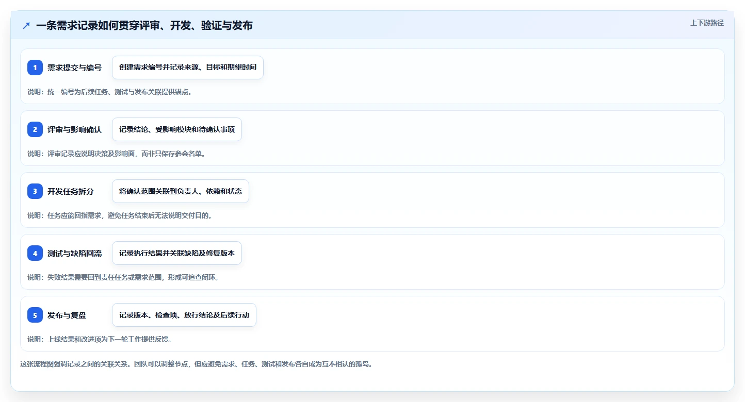This screenshot has width=745, height=402.
Task: Click the 记录结论、受影响模块和待确认事项 box
Action: 177,129
